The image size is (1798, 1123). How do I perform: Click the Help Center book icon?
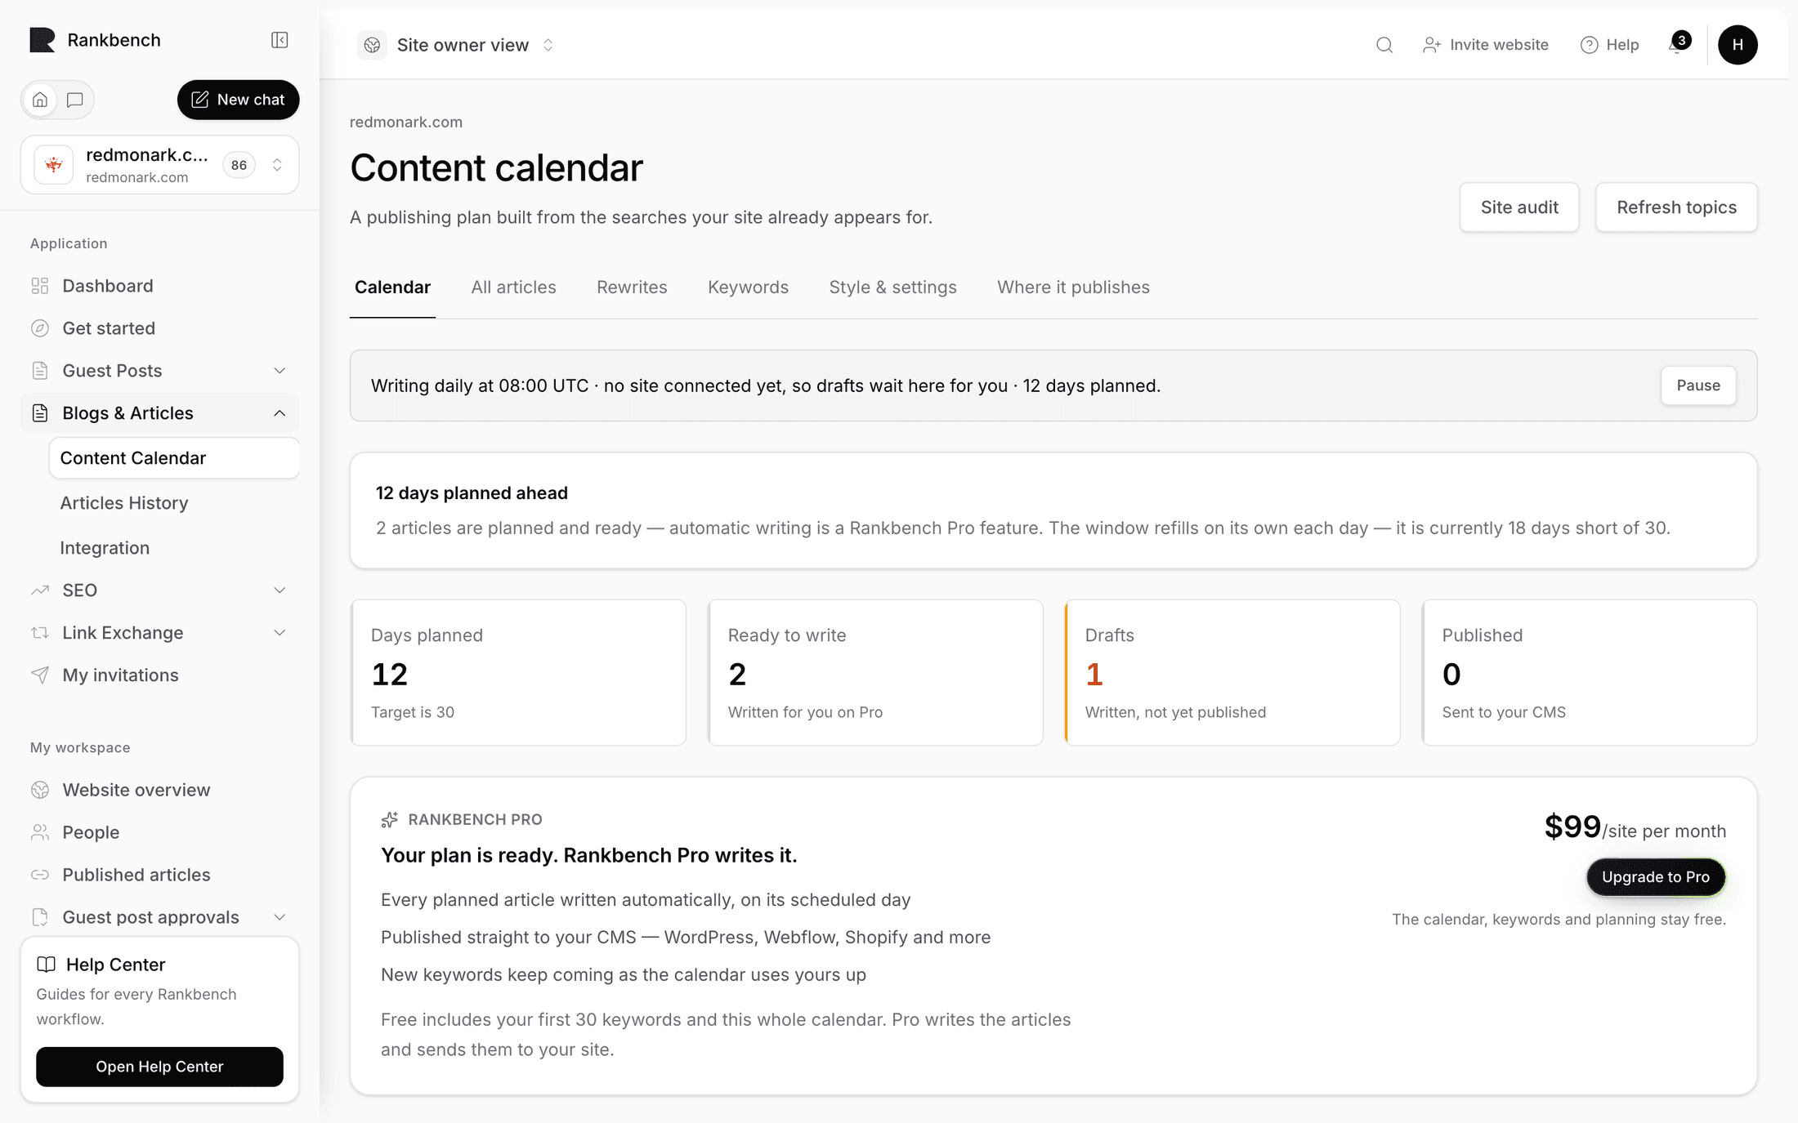tap(47, 965)
